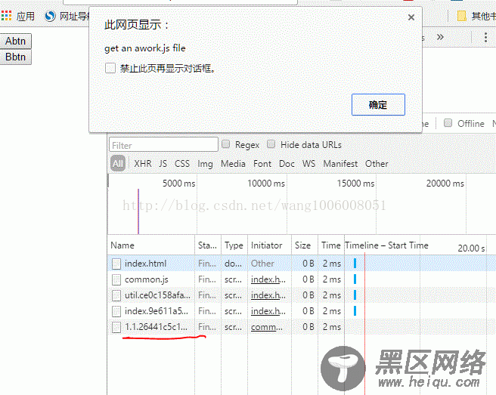Select the Doc filter
This screenshot has height=395, width=496.
coord(287,164)
